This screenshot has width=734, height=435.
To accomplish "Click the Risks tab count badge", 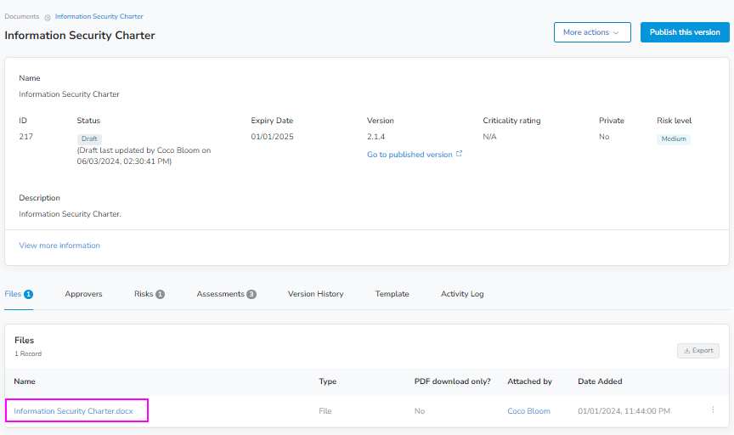I will (160, 294).
